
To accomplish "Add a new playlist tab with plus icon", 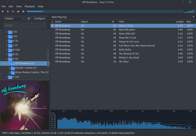I will (193, 17).
